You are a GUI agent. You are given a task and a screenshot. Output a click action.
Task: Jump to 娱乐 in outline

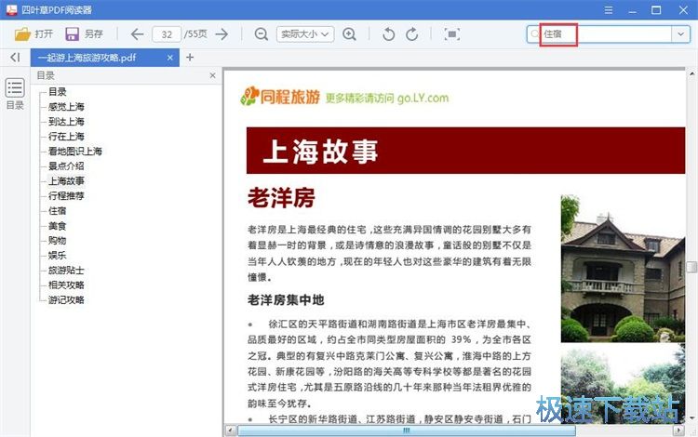click(58, 255)
